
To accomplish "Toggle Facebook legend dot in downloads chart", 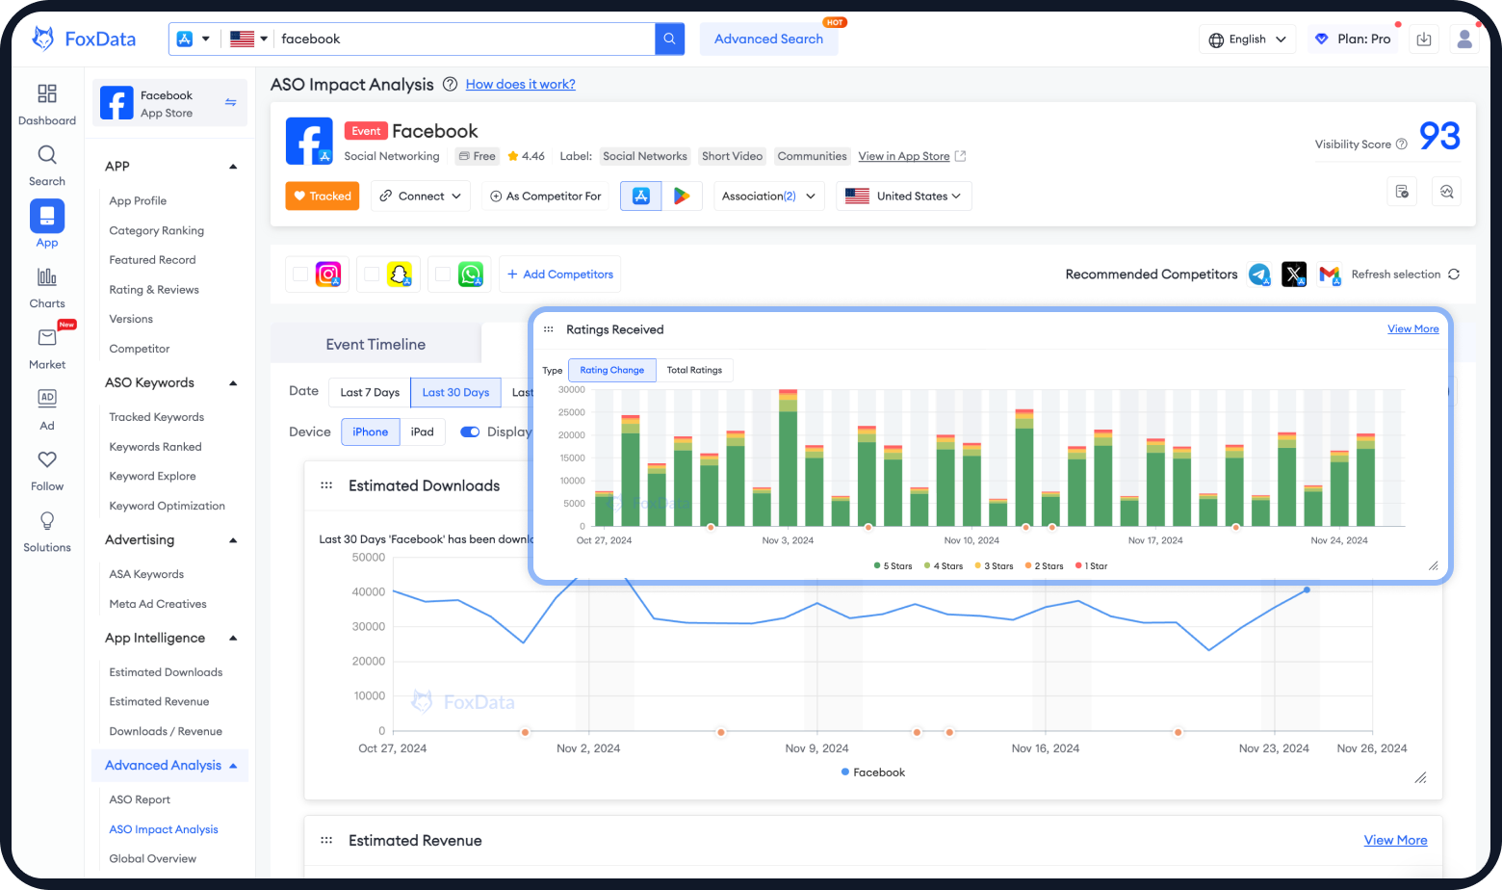I will (x=845, y=772).
